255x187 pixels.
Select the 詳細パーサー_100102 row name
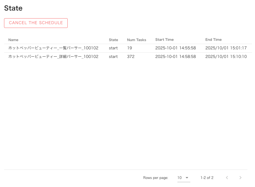(53, 57)
